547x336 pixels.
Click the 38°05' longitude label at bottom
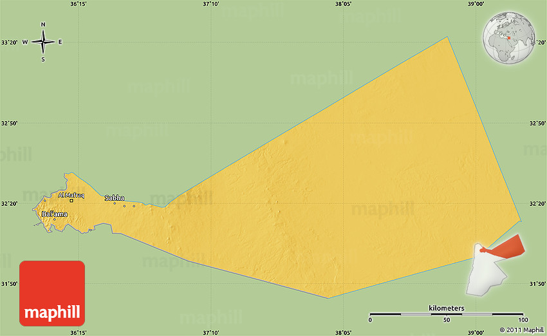[343, 333]
